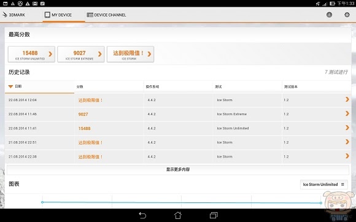Open the settings gear icon

pos(347,15)
